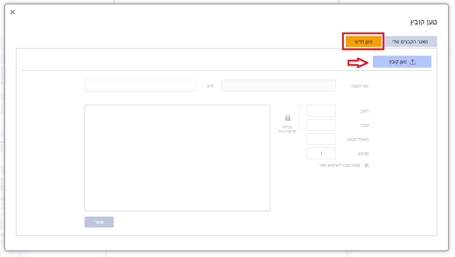Click the upload arrow icon
455x257 pixels.
click(412, 62)
